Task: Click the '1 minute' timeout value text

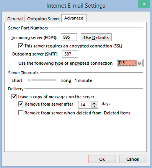Action: (83, 80)
